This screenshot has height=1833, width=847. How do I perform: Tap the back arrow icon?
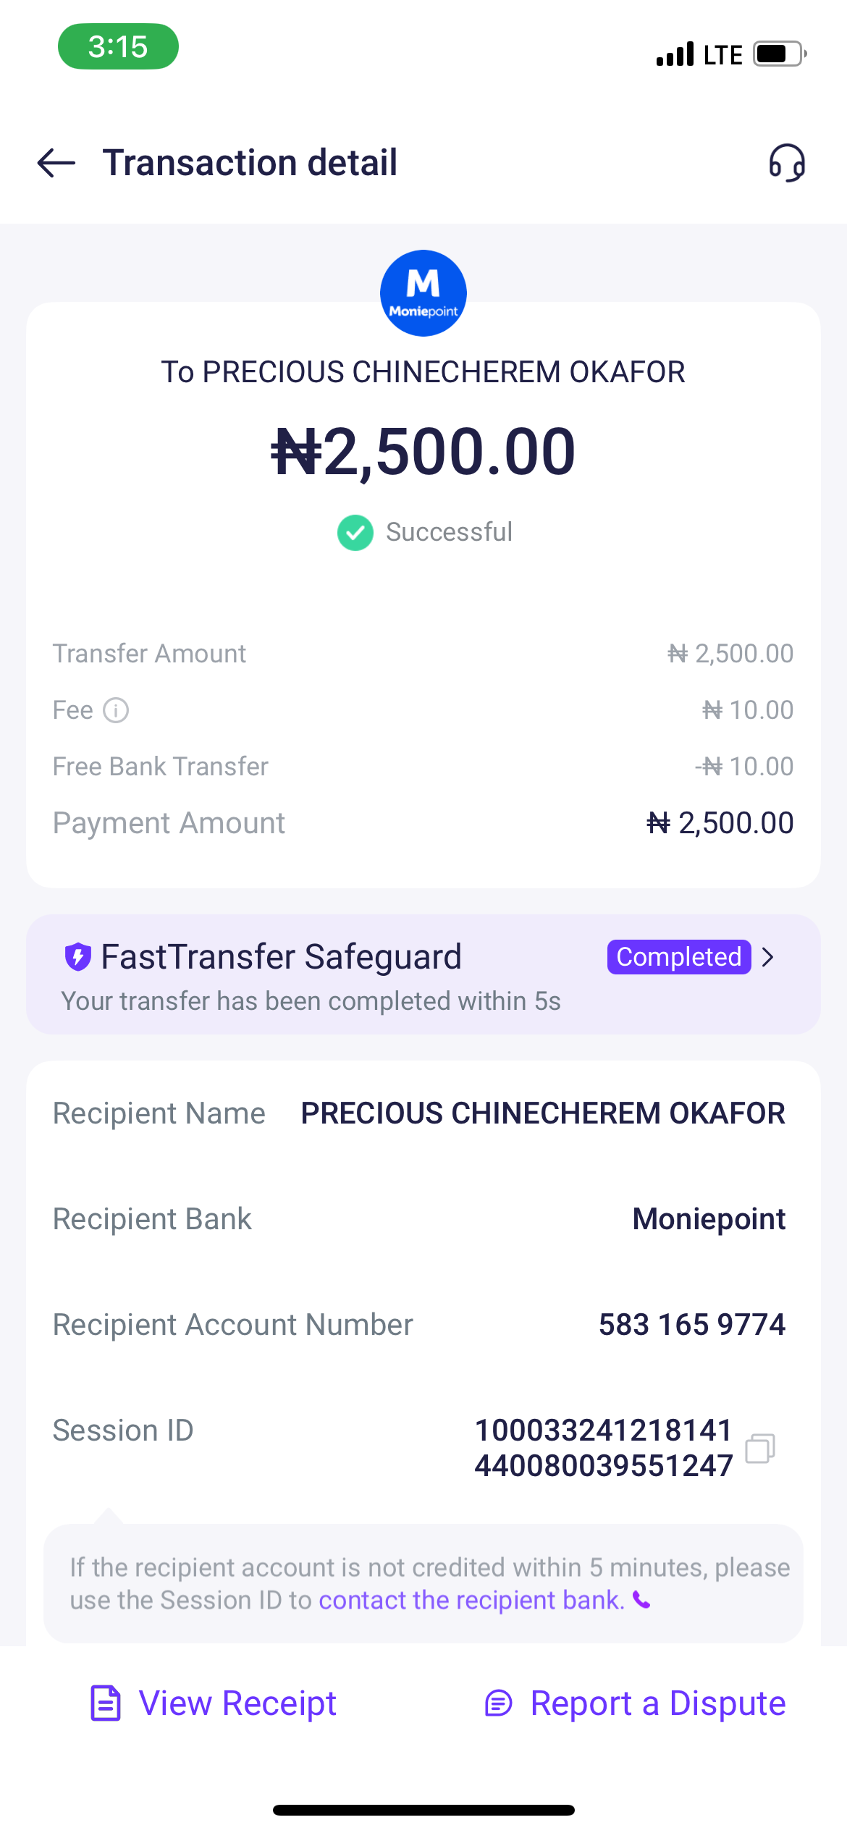coord(56,163)
